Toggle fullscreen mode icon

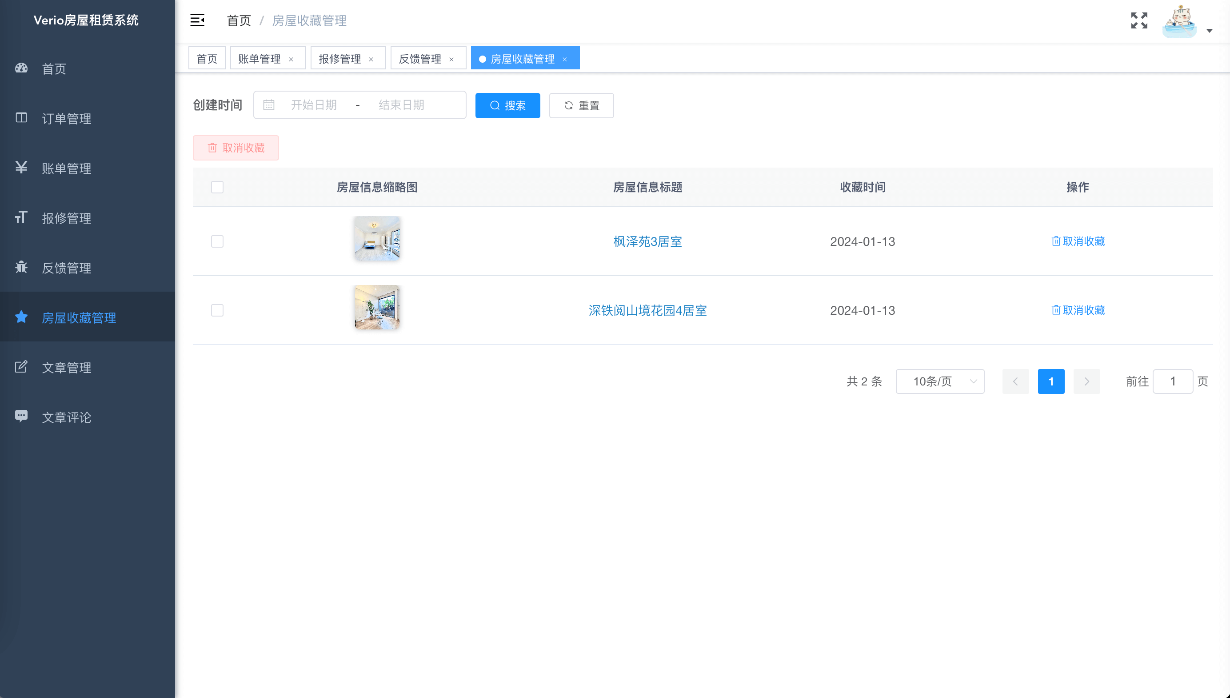click(1139, 20)
